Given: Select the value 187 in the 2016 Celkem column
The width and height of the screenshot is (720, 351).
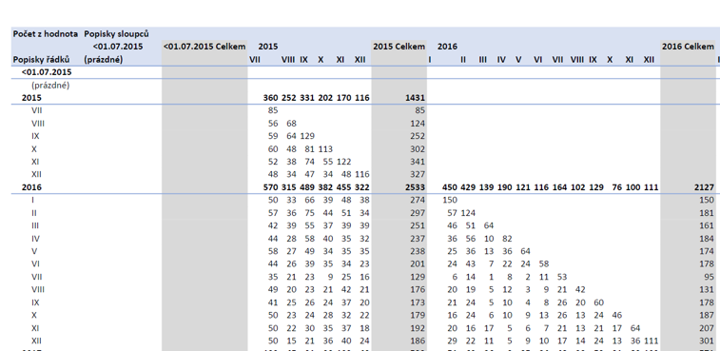Looking at the screenshot, I should pyautogui.click(x=707, y=315).
